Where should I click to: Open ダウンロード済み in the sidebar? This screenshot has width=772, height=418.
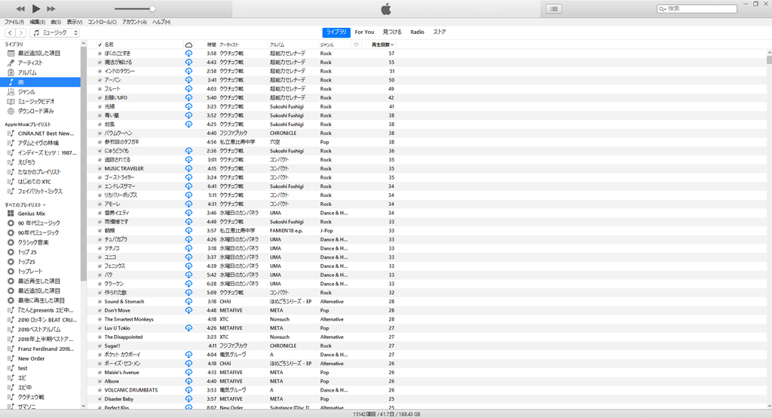pos(36,111)
